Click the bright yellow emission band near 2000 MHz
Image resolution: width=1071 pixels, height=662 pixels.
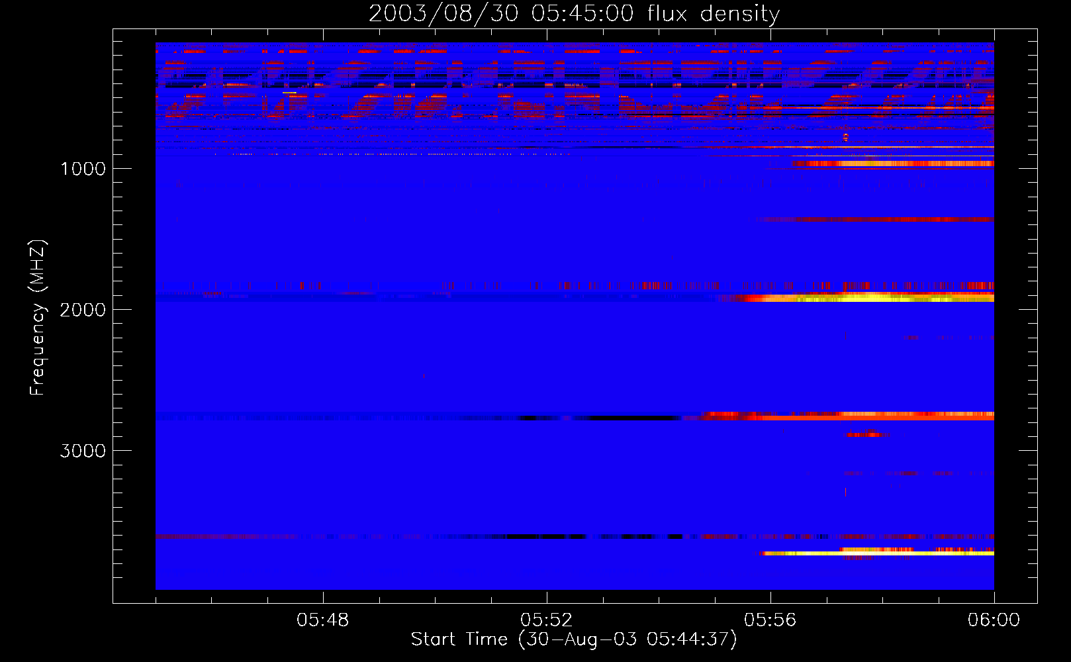(861, 299)
